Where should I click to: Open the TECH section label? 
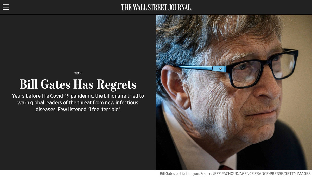click(78, 73)
